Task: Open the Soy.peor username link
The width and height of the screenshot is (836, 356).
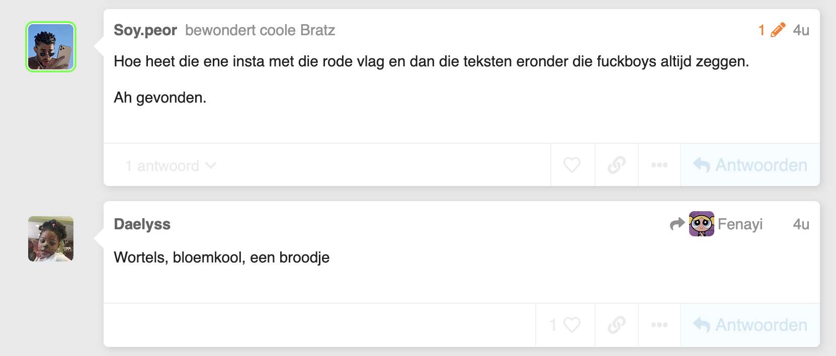Action: point(145,30)
